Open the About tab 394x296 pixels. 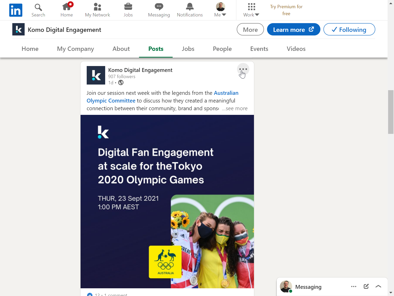121,49
